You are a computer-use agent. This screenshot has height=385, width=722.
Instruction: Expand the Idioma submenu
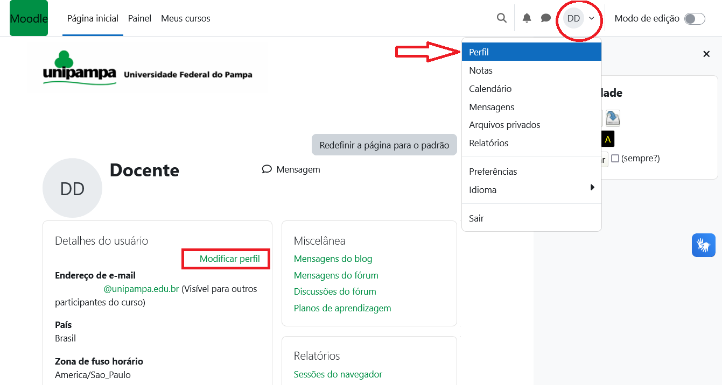coord(531,190)
